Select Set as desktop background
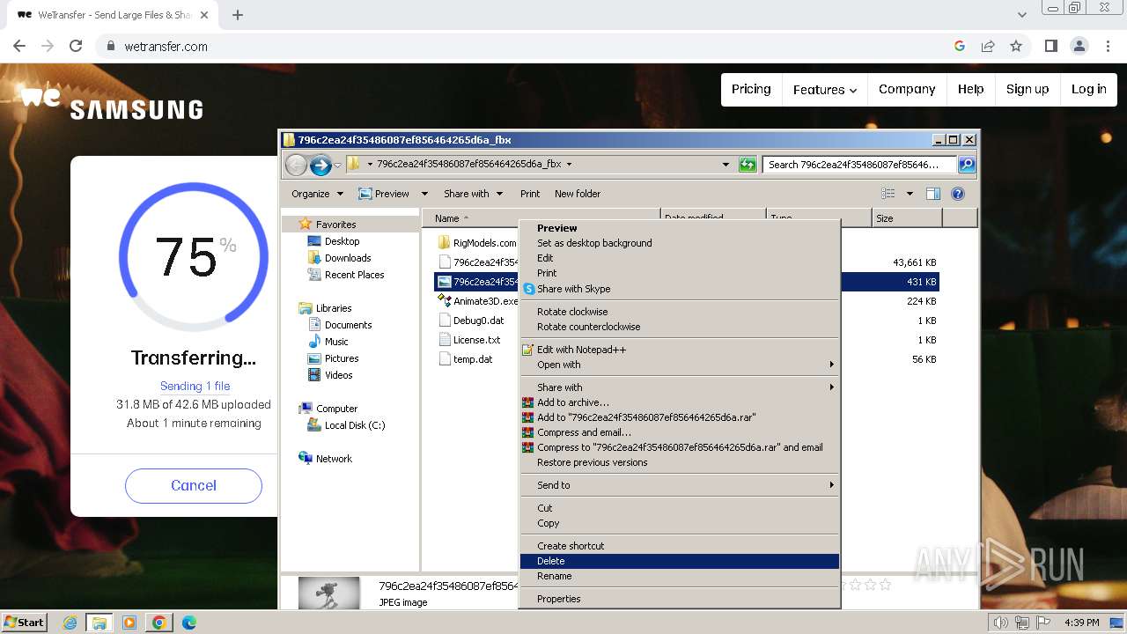The height and width of the screenshot is (634, 1127). click(680, 243)
